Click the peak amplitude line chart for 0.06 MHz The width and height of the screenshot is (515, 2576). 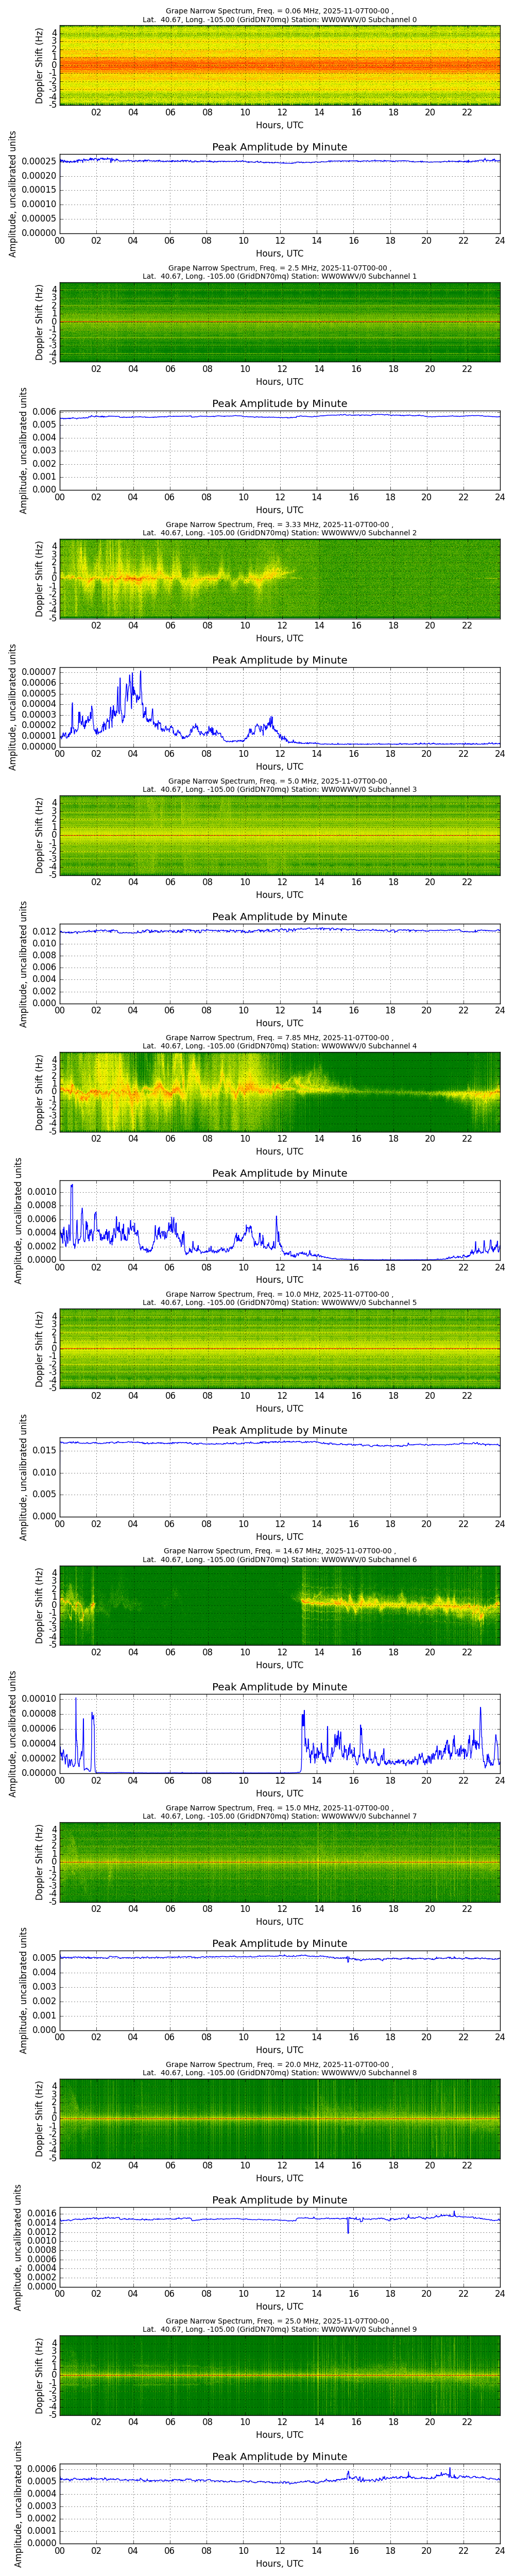(x=279, y=194)
